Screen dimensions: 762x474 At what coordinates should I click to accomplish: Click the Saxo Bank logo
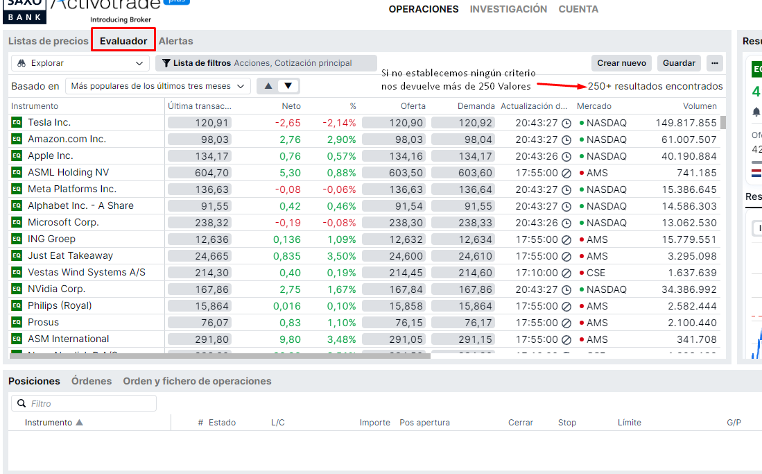(24, 12)
